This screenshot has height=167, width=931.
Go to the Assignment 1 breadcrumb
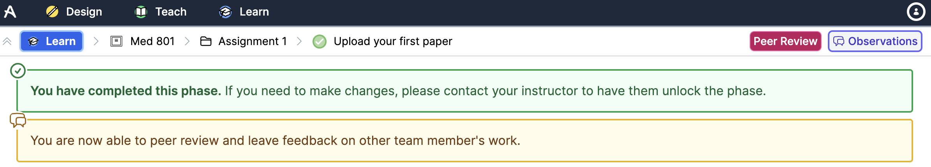[252, 41]
